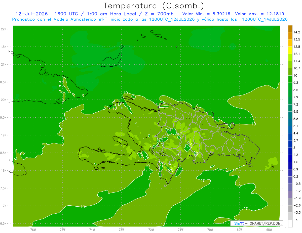Image resolution: width=302 pixels, height=233 pixels.
Task: Click the "9.3" colorbar label
Action: 296,83
